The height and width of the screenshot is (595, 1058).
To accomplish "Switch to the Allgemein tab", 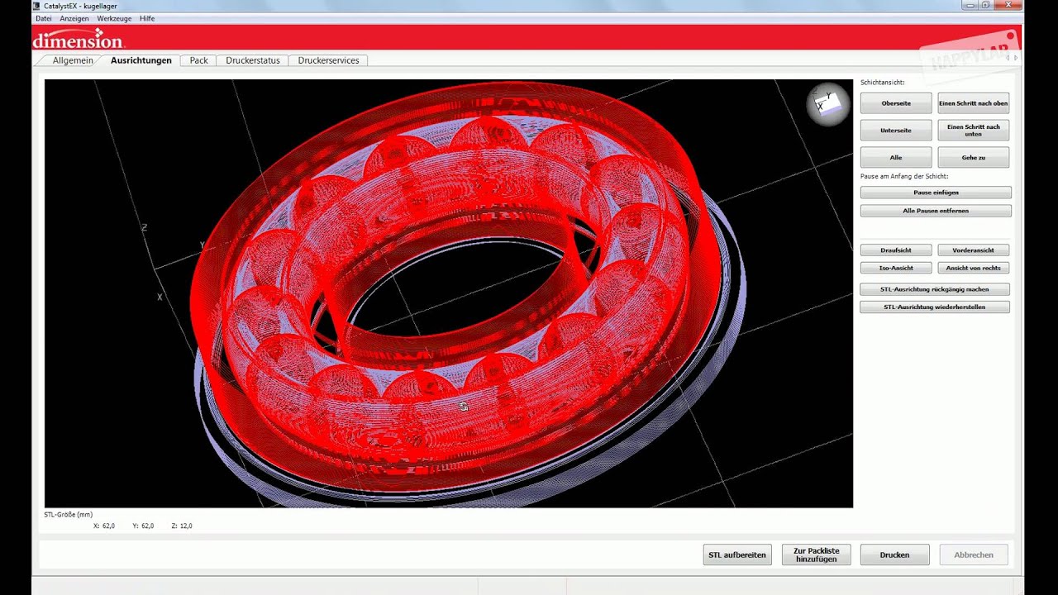I will pyautogui.click(x=73, y=60).
